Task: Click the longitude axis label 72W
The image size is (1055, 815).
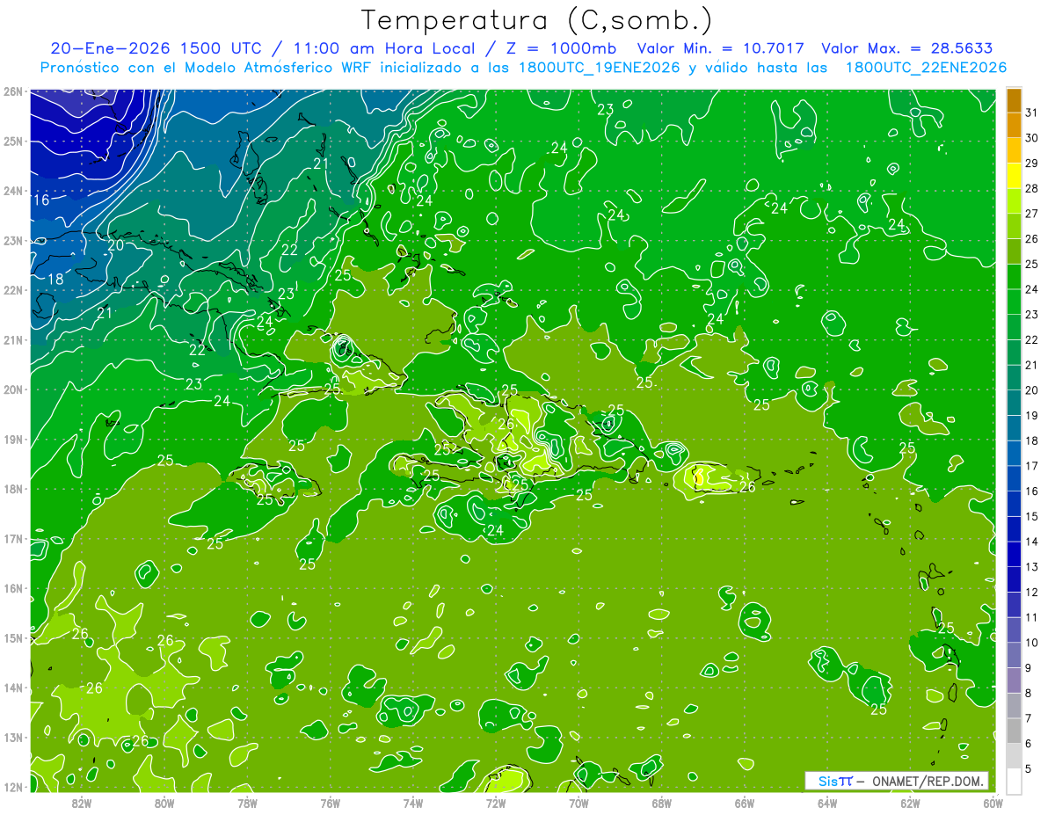Action: click(x=496, y=803)
